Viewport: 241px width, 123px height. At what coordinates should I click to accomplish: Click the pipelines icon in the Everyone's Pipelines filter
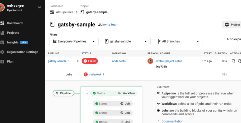click(x=54, y=41)
